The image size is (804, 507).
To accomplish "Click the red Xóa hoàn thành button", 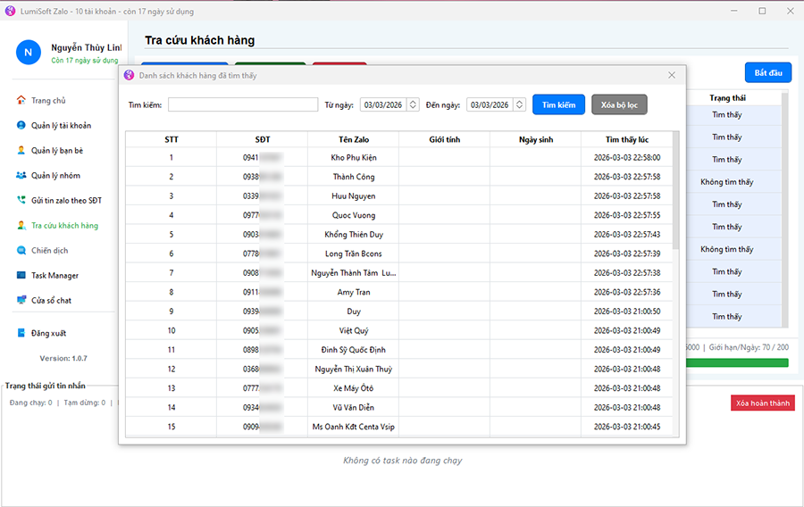I will click(x=762, y=403).
